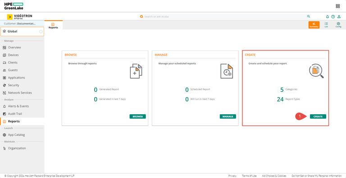346x178 pixels.
Task: Click the App Catalog globe icon
Action: tap(5, 135)
